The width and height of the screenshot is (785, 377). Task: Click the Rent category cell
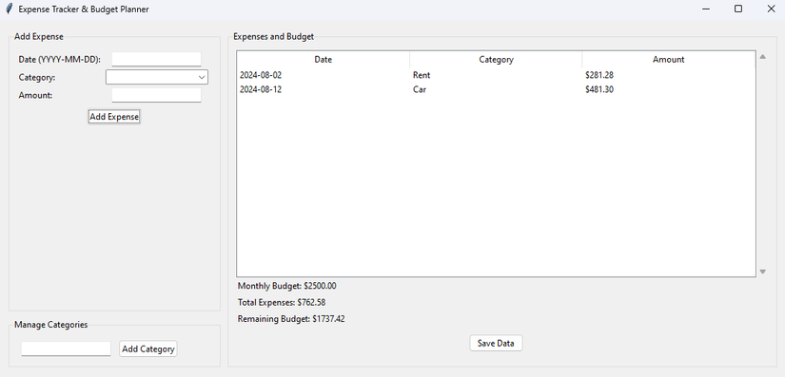[x=422, y=75]
